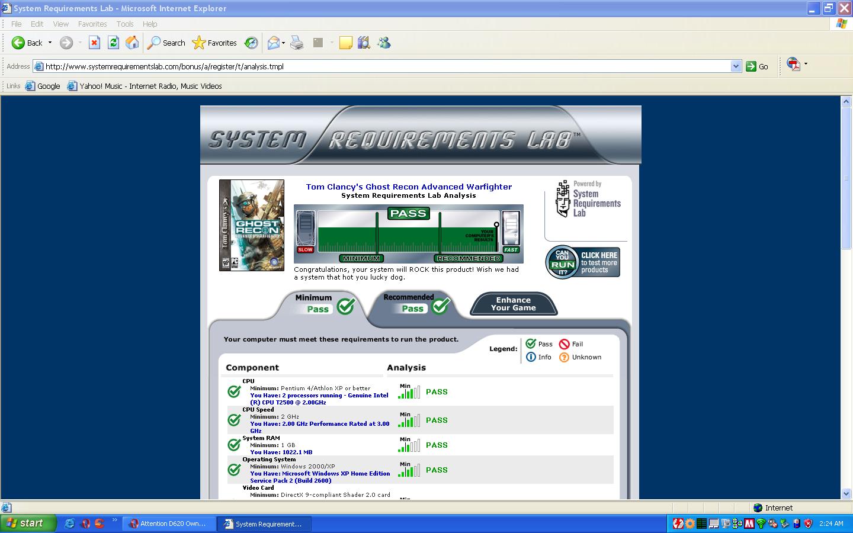Click the Ghost Recon box art thumbnail
The width and height of the screenshot is (853, 533).
(x=252, y=225)
